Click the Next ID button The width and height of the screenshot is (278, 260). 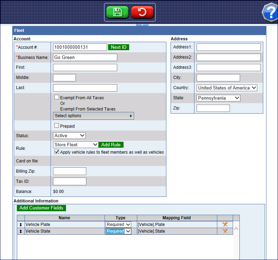coord(118,47)
